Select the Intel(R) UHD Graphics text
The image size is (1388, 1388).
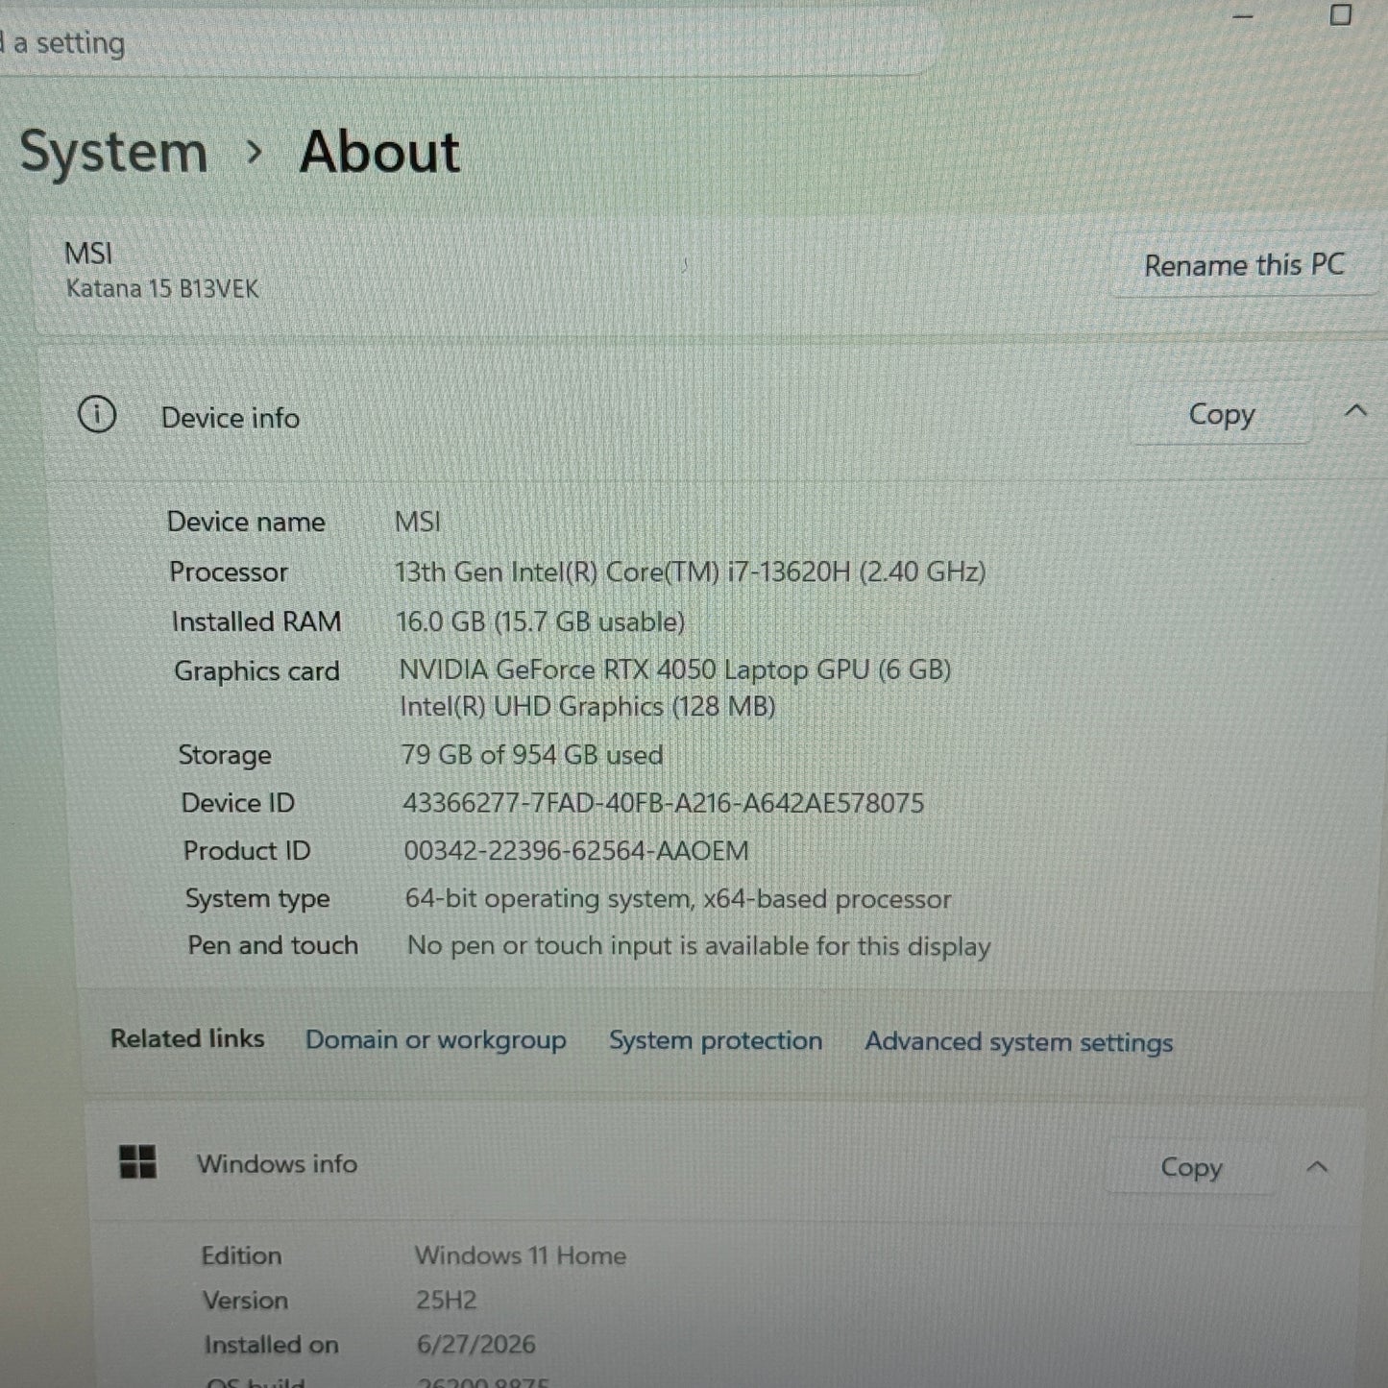point(587,707)
